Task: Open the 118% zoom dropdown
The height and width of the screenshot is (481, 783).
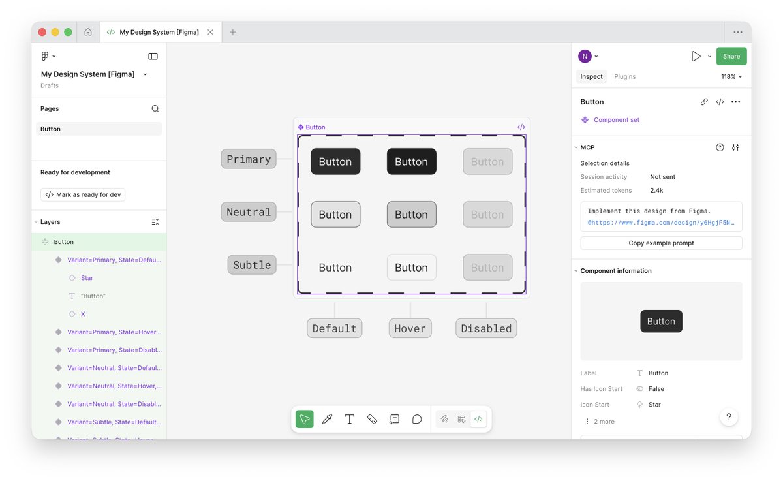Action: point(731,76)
